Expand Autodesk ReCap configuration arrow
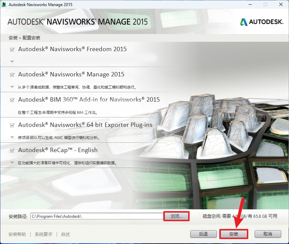The image size is (289, 244). tap(12, 163)
